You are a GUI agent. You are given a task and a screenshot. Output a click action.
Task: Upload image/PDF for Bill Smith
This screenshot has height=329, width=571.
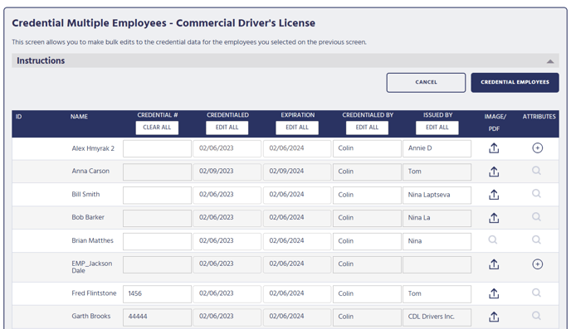494,195
